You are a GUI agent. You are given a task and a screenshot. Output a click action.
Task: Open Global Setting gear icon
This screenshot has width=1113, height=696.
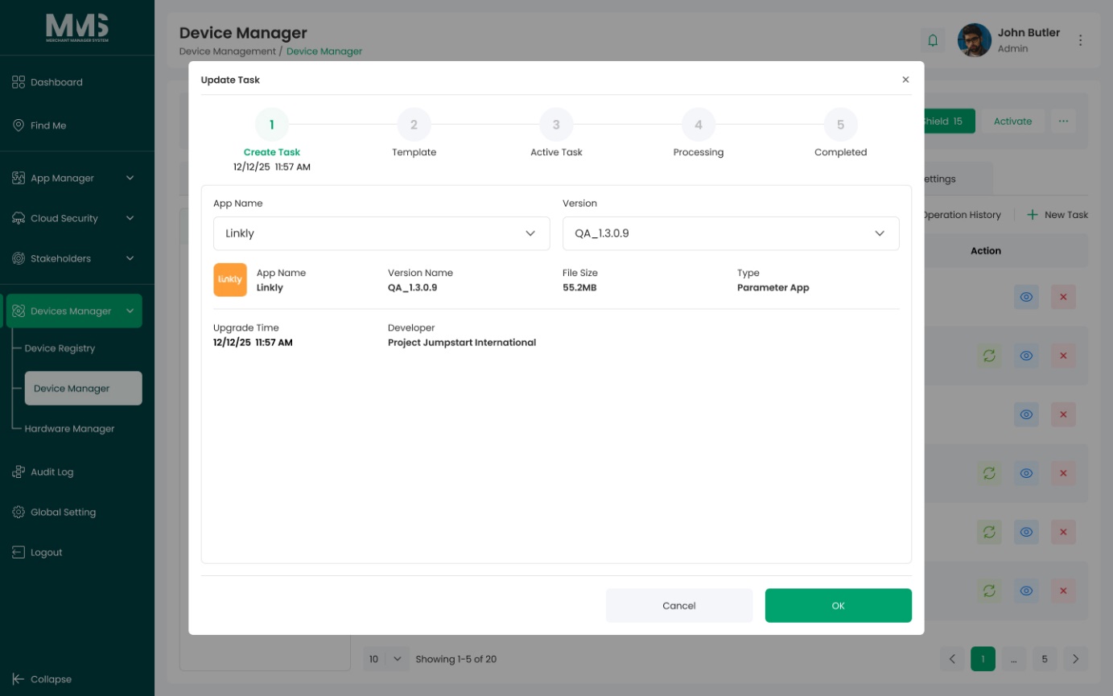pos(19,513)
